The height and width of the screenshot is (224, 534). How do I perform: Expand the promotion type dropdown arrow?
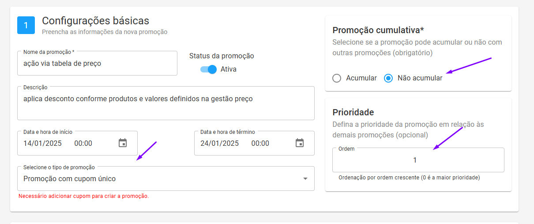pyautogui.click(x=305, y=179)
